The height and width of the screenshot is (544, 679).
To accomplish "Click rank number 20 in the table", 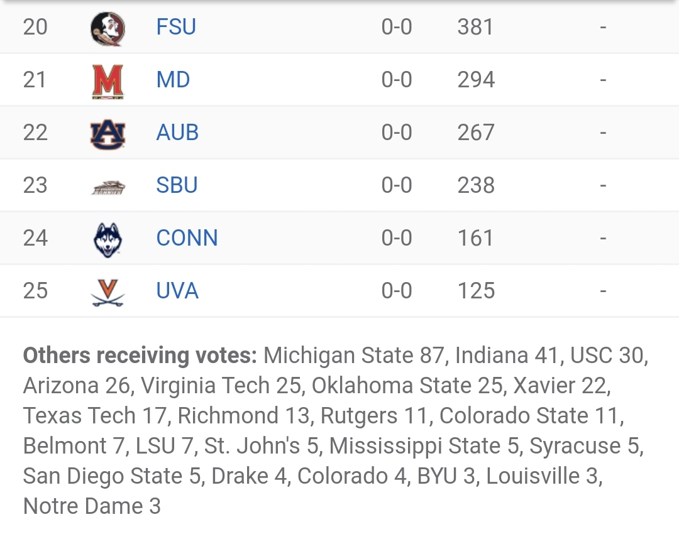I will tap(35, 27).
